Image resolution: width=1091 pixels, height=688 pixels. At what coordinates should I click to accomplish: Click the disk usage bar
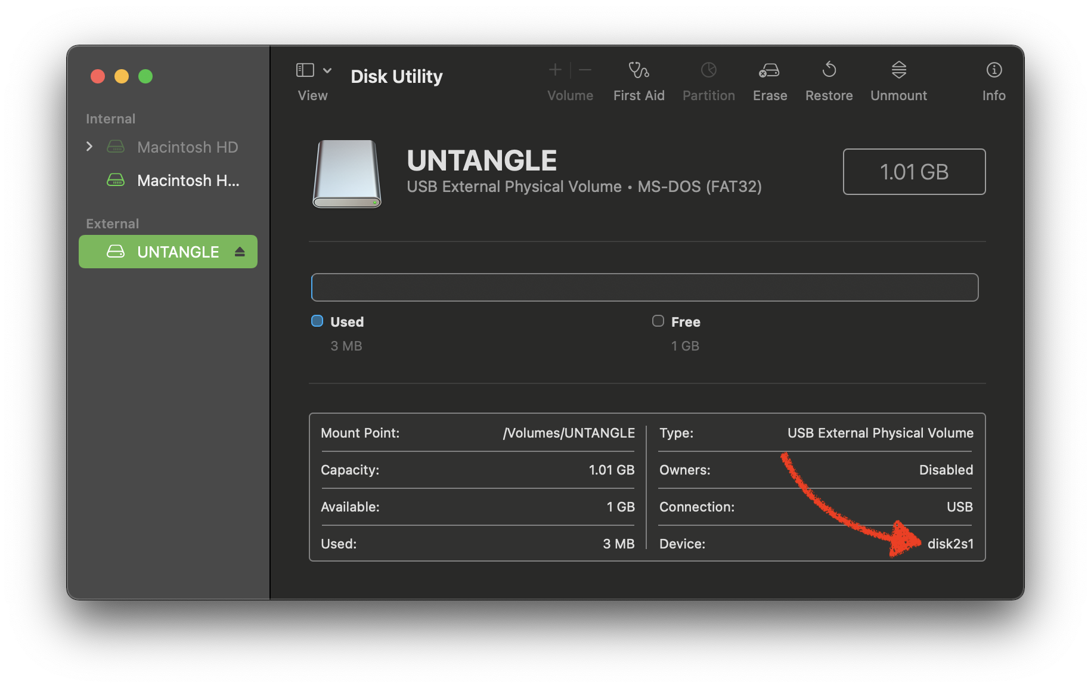coord(644,287)
